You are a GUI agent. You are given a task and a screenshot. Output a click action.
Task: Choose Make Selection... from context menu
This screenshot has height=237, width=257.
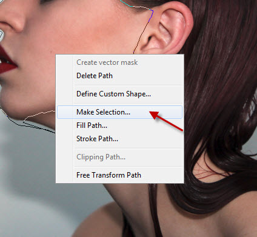[x=119, y=112]
